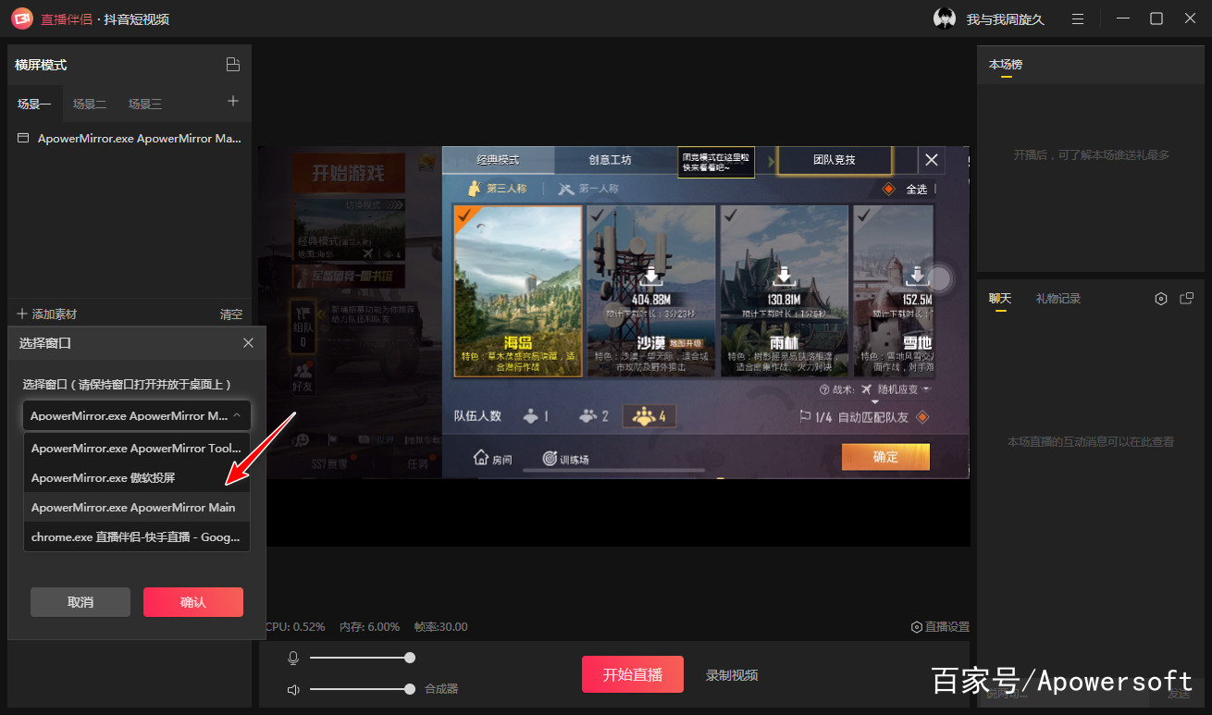Switch to 聊天 tab

click(x=1000, y=299)
